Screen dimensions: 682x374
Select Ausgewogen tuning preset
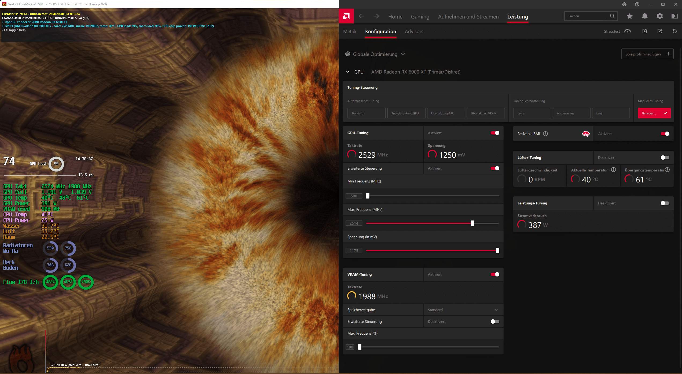571,113
